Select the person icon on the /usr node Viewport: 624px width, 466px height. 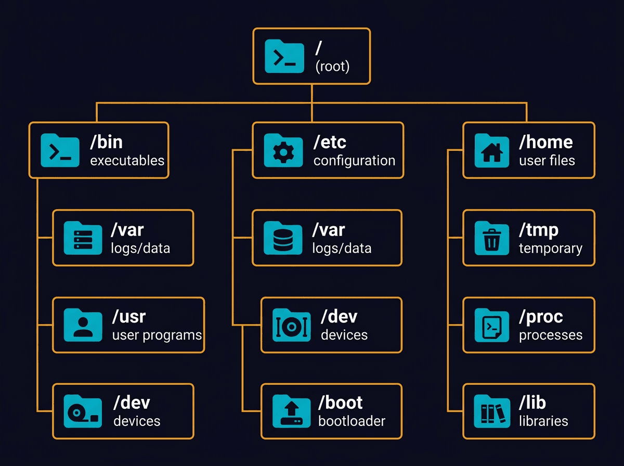(83, 325)
